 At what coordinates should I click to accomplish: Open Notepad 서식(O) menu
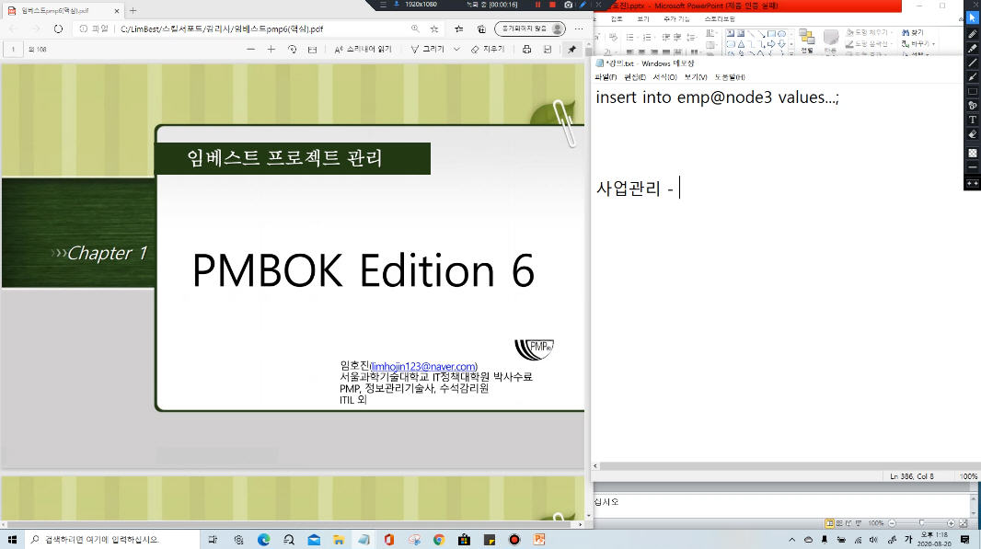click(665, 77)
